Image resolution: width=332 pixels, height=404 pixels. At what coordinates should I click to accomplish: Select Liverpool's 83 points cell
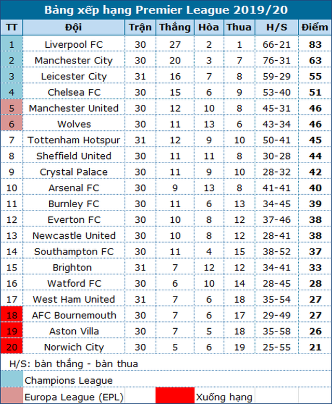pos(315,45)
